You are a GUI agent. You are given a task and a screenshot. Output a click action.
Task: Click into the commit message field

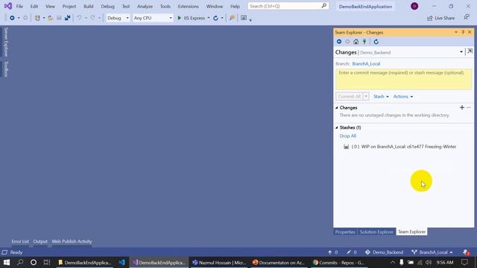tap(404, 80)
